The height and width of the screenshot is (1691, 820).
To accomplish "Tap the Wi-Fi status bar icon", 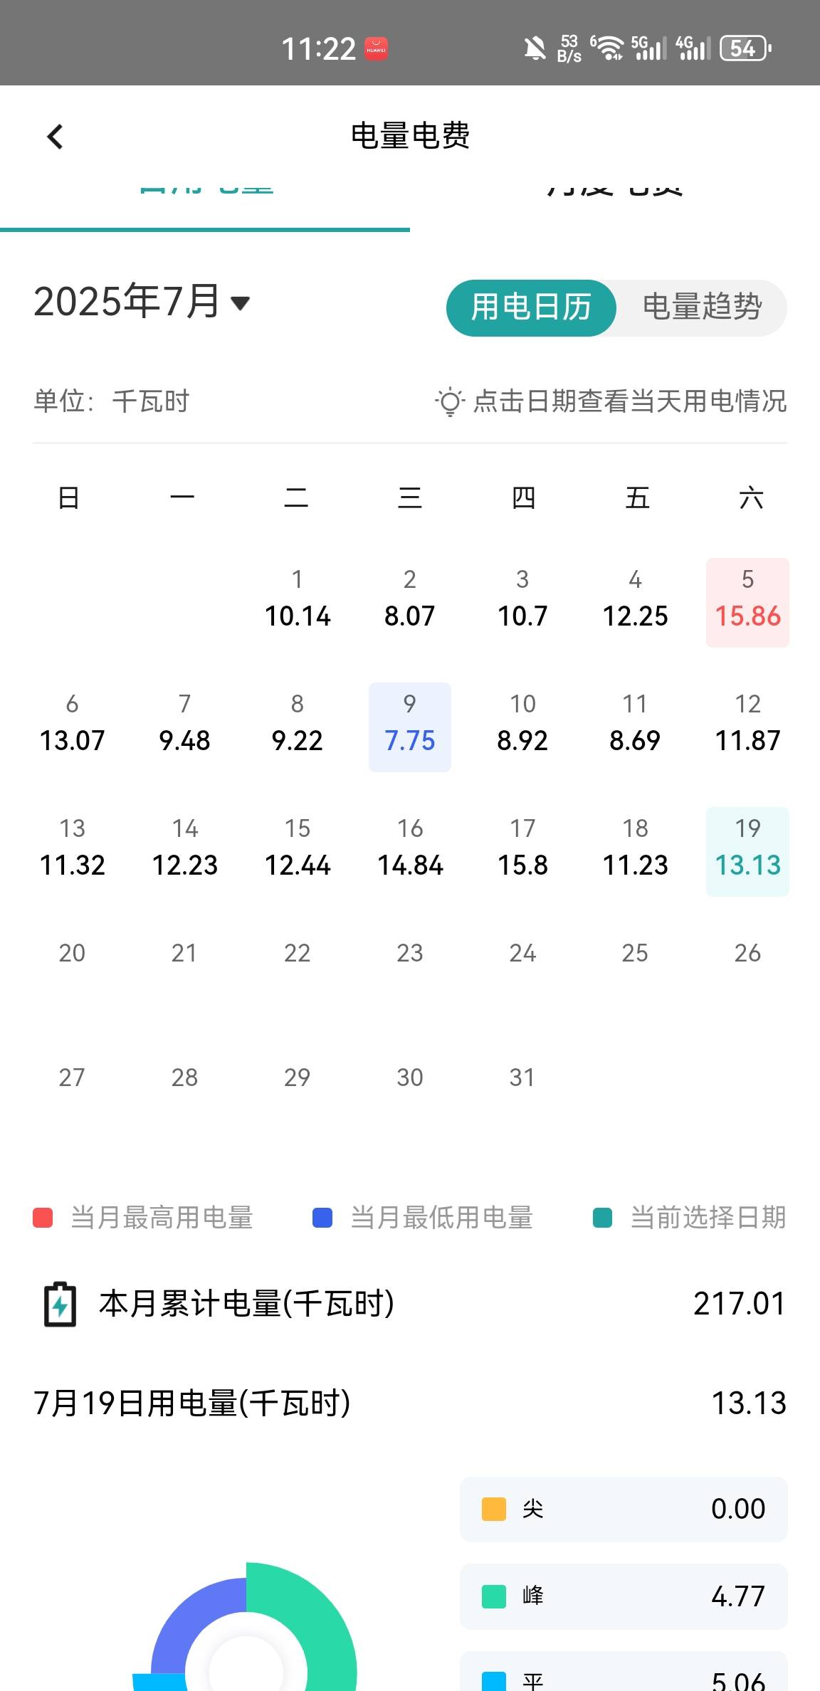I will [x=609, y=48].
